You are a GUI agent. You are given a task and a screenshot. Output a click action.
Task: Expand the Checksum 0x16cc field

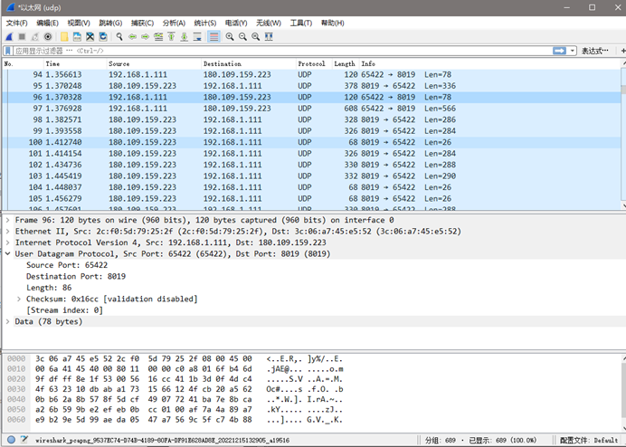click(20, 299)
